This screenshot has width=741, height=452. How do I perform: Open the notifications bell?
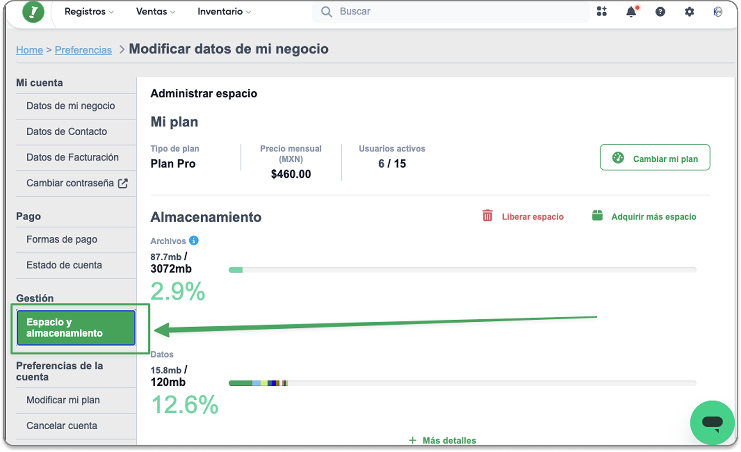click(632, 12)
